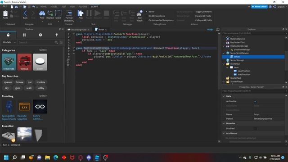Viewport: 288px width, 162px height.
Task: Select the Never debug errors option
Action: [x=150, y=12]
